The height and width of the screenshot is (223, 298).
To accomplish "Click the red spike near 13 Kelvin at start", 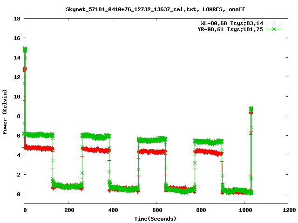I will [25, 69].
